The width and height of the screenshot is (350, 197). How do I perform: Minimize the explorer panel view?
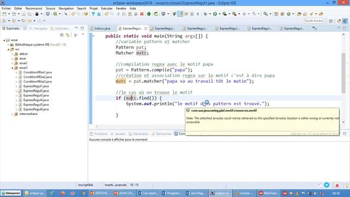(77, 28)
